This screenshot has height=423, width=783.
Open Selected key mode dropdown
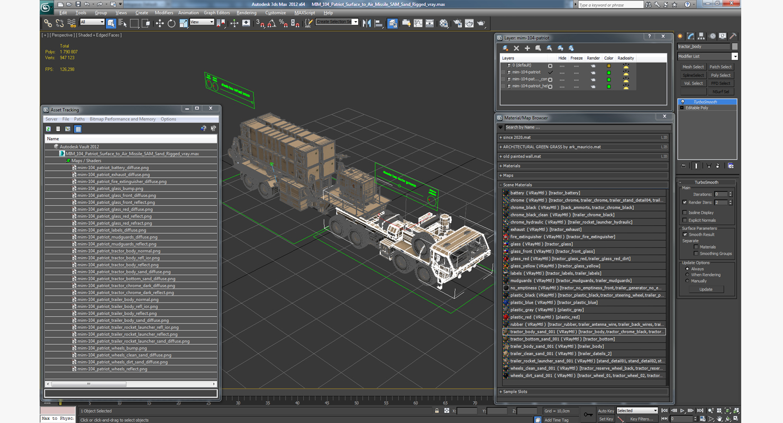pyautogui.click(x=637, y=410)
